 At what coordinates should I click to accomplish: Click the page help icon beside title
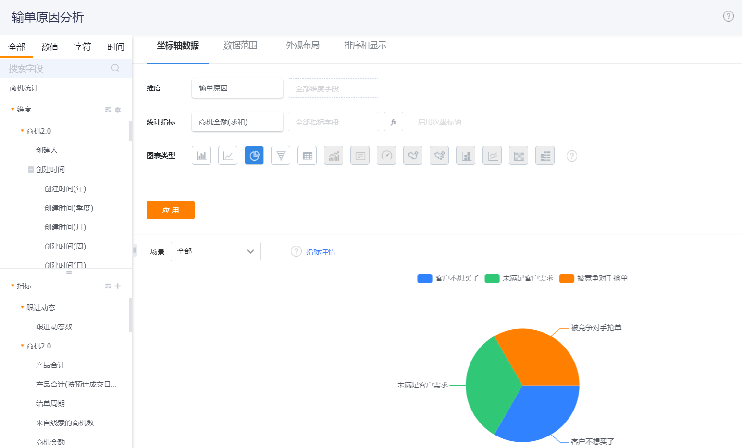coord(729,16)
